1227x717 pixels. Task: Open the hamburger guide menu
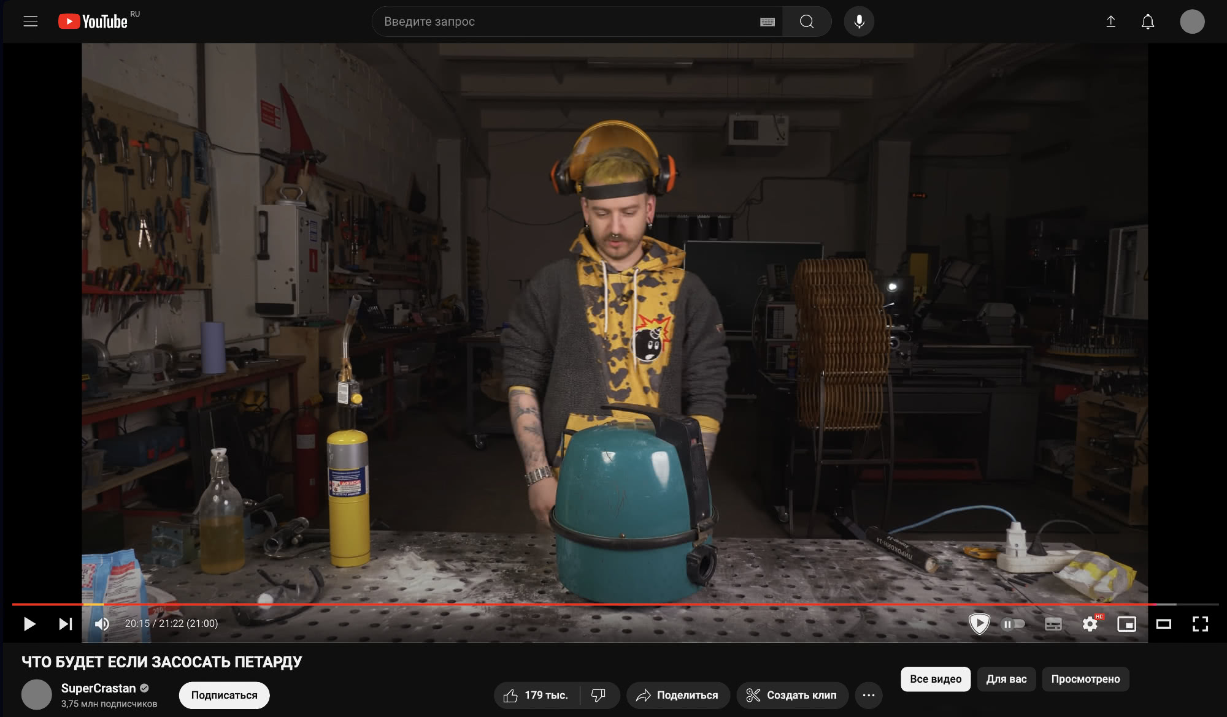point(31,21)
